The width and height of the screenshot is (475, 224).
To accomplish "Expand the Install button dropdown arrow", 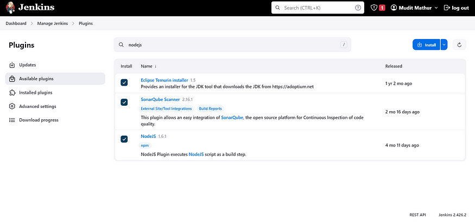I will click(x=444, y=45).
